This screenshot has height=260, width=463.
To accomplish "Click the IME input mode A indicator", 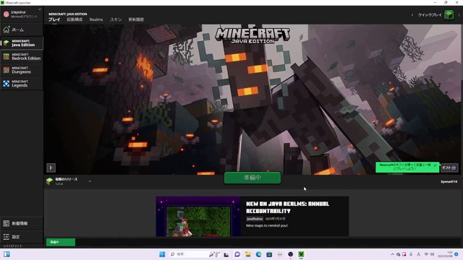I will point(418,254).
